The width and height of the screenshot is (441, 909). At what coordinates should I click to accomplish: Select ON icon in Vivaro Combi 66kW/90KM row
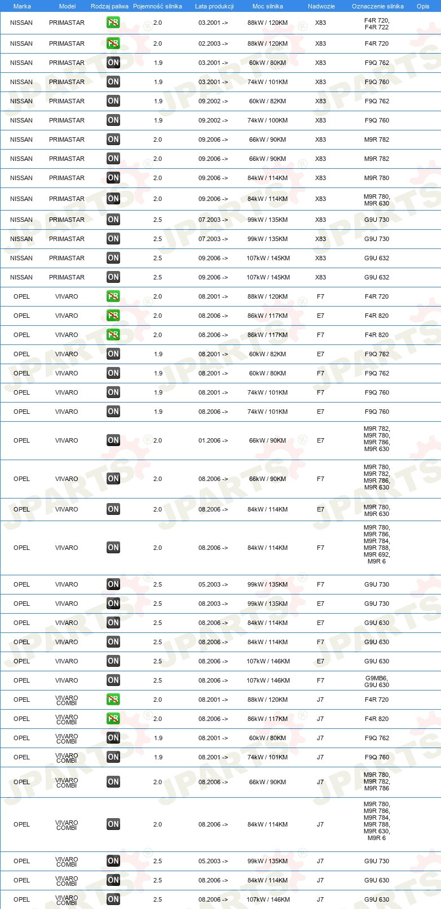[113, 782]
